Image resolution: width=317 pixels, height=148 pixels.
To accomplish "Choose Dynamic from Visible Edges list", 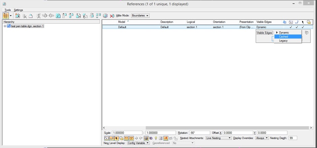I will coord(288,33).
